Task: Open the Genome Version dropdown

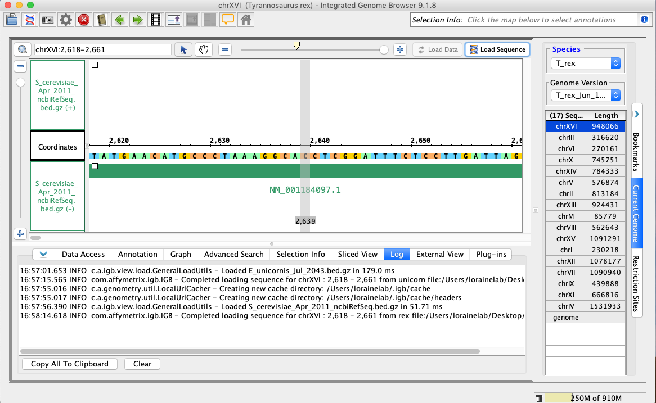Action: point(585,96)
